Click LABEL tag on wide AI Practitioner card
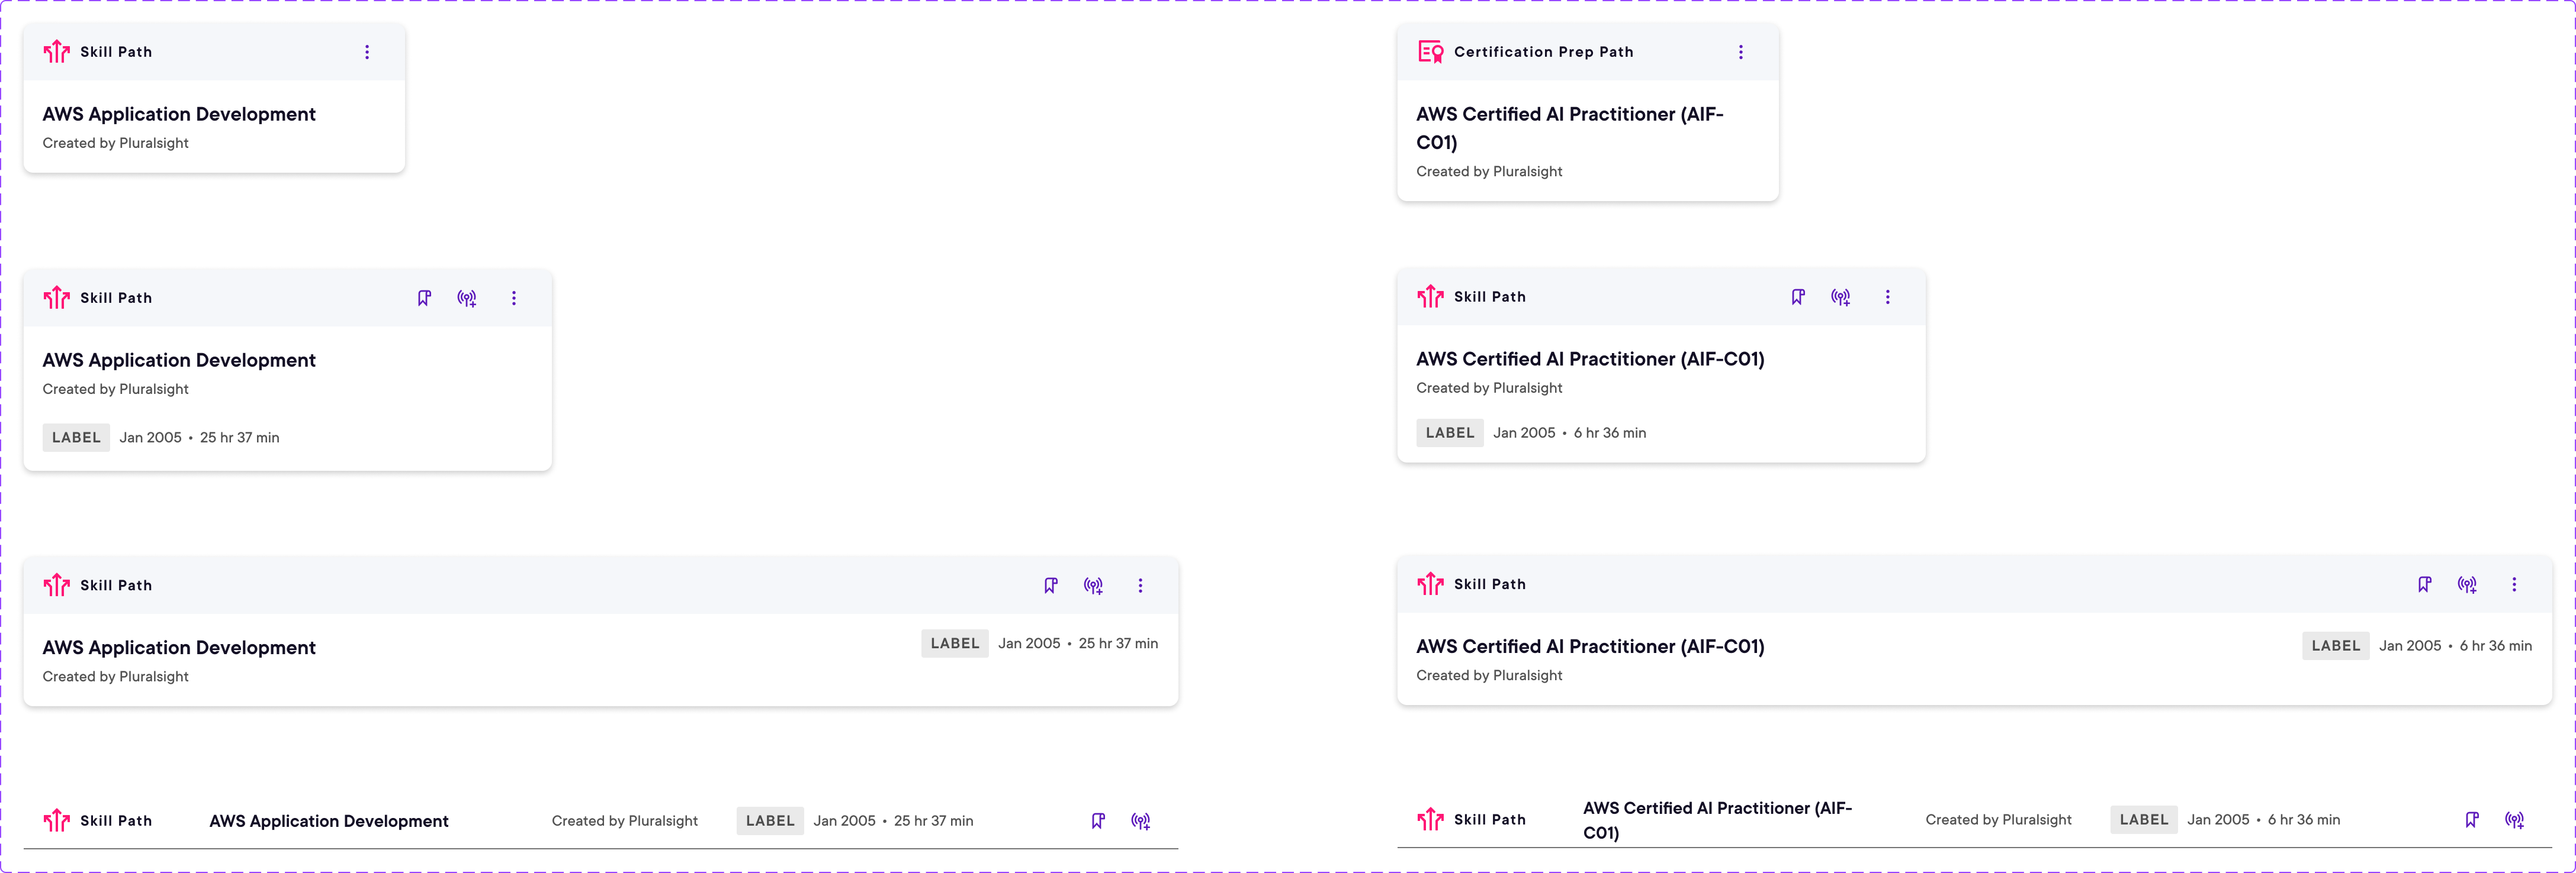 click(2336, 645)
